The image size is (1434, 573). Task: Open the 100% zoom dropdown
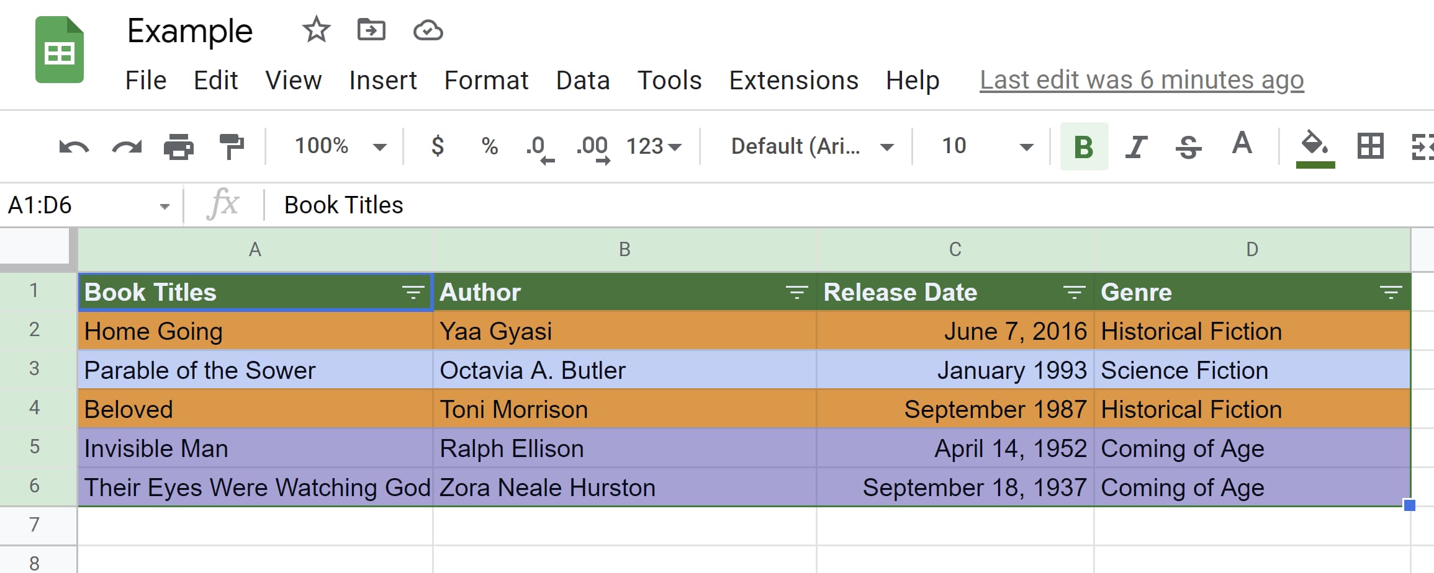340,146
